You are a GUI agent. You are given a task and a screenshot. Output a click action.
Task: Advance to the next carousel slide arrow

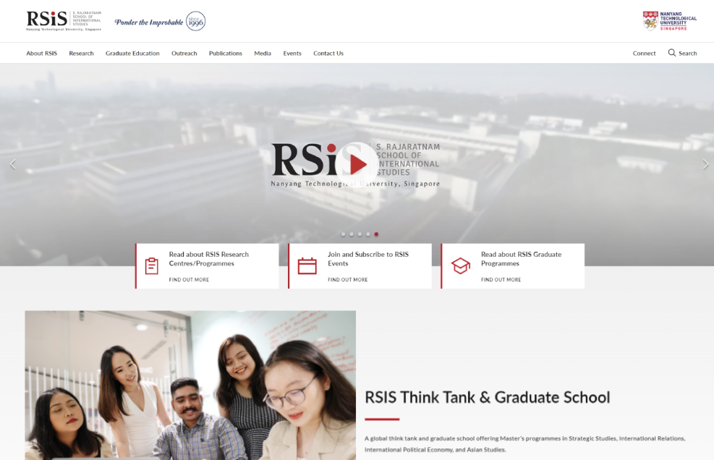click(x=705, y=164)
